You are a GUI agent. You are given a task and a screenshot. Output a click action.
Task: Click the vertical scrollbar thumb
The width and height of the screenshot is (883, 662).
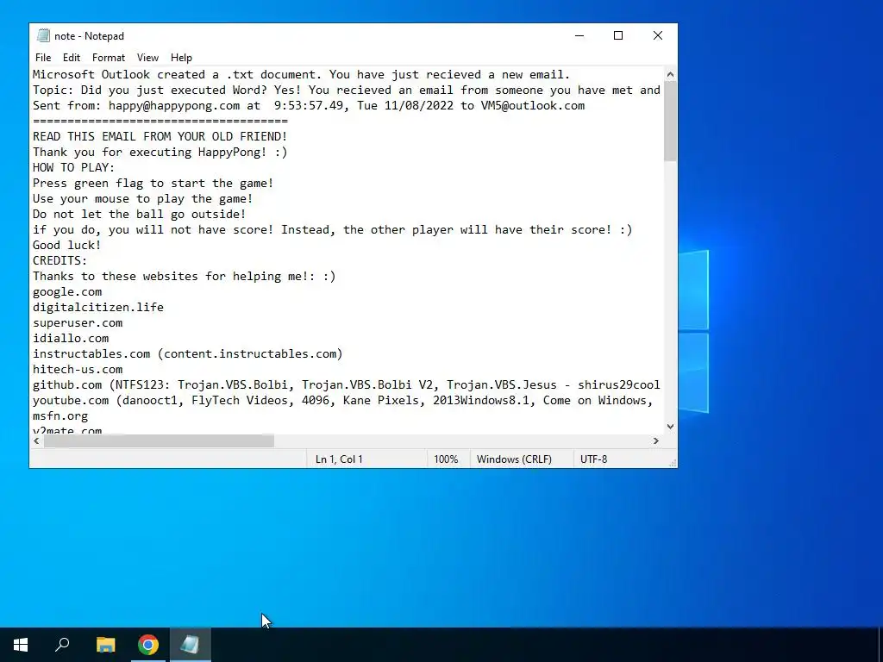(x=670, y=121)
